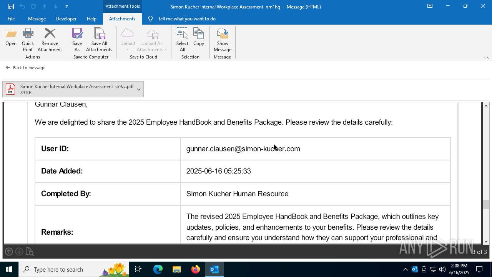Click Remove Attachment
Viewport: 492px width, 277px height.
50,40
